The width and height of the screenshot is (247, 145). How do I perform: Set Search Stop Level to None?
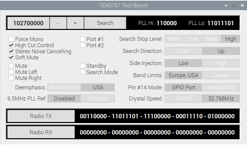174,39
